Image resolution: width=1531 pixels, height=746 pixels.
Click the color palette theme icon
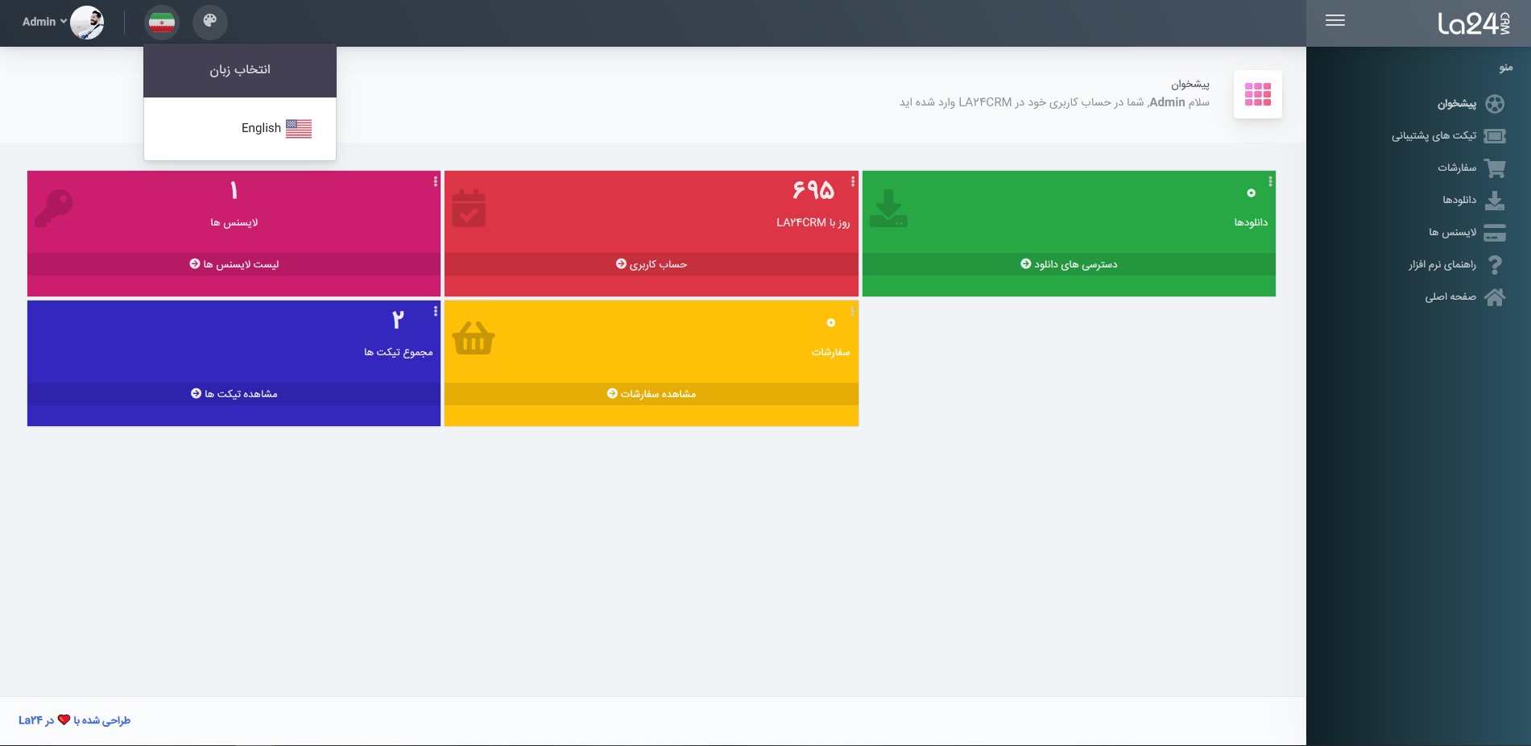(209, 22)
